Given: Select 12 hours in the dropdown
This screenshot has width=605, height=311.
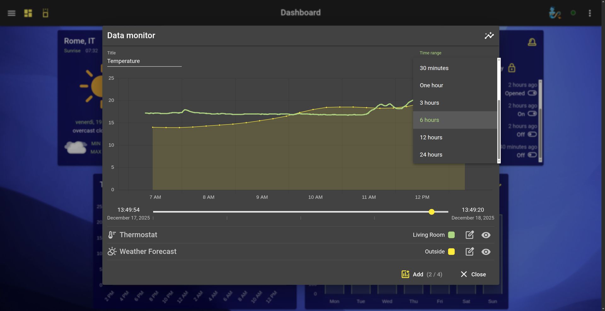Looking at the screenshot, I should [x=431, y=137].
